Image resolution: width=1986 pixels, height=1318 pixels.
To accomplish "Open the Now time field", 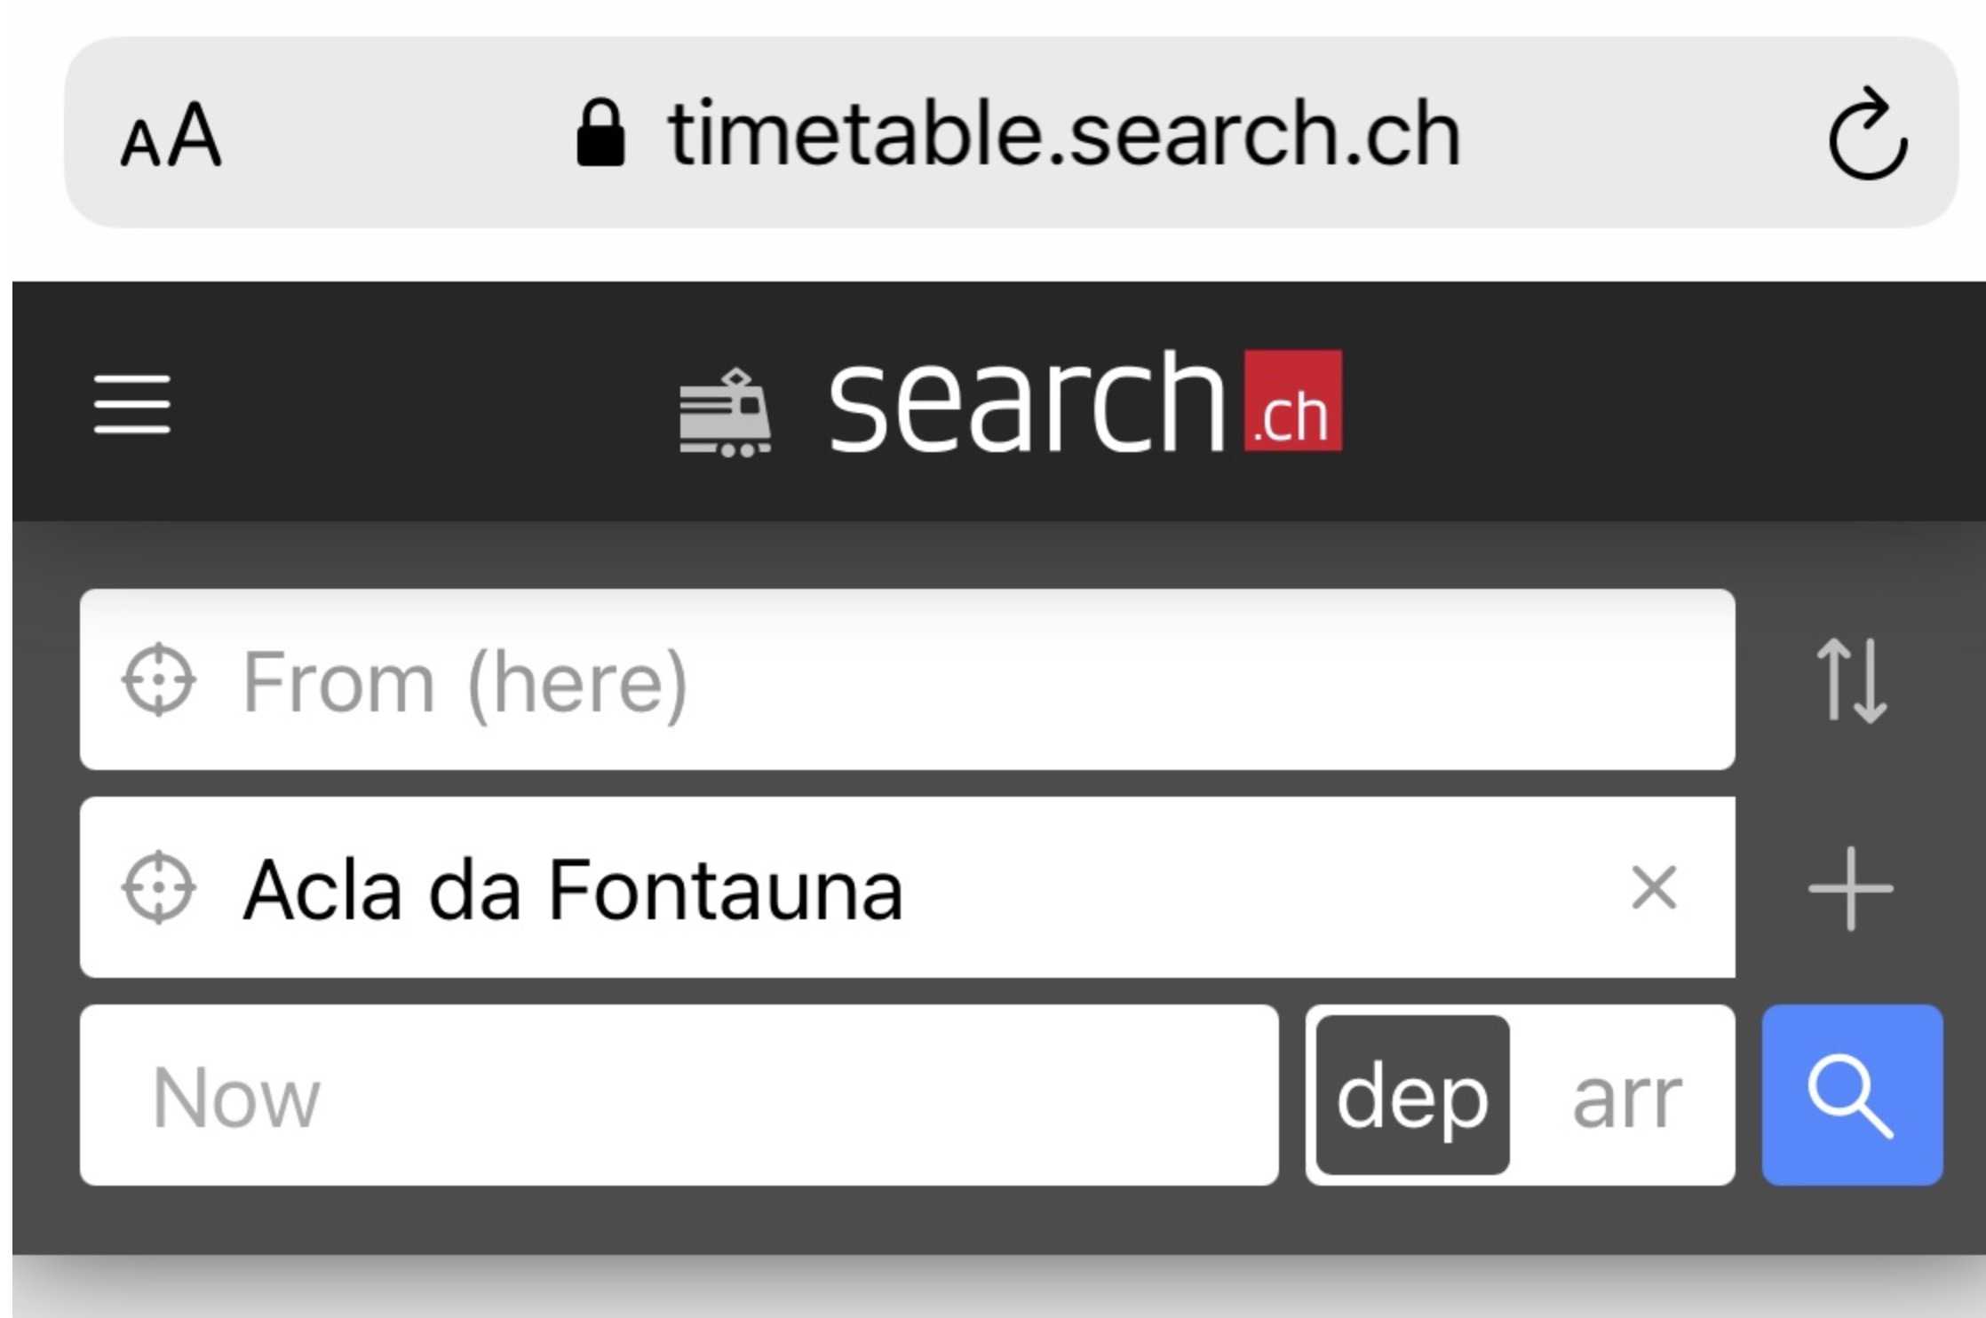I will click(679, 1095).
